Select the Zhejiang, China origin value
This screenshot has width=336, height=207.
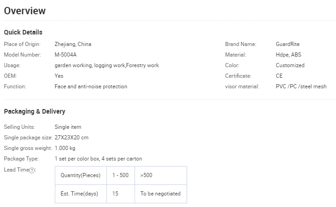coord(73,44)
